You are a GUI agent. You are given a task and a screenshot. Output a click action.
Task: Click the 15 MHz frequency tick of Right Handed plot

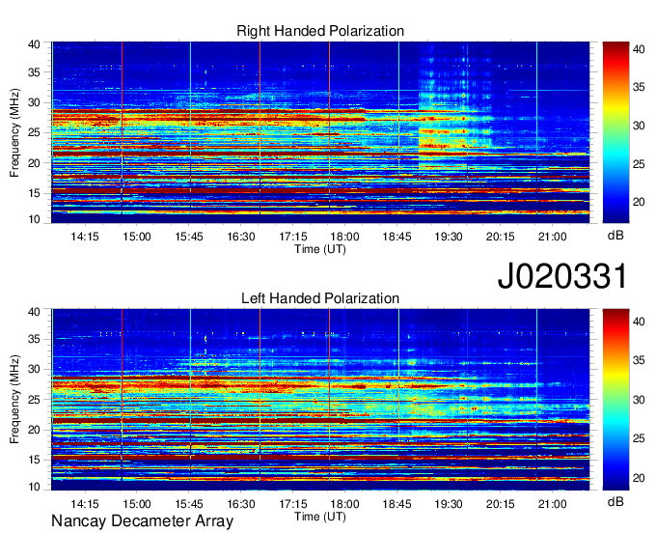click(35, 193)
